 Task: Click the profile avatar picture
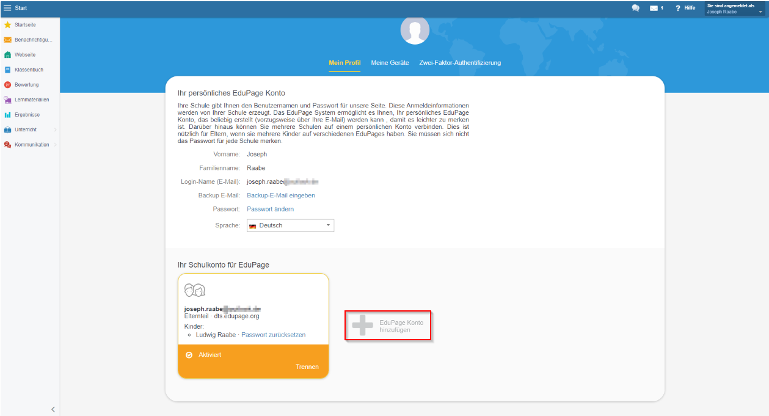(415, 30)
